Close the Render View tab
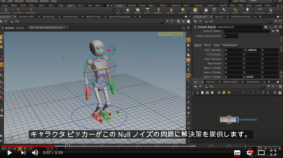Viewport: 283px width, 158px height. point(59,17)
